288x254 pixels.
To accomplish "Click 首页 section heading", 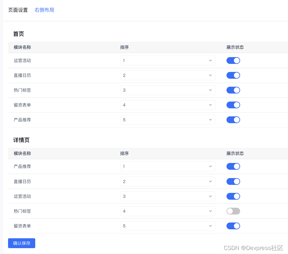I will click(19, 34).
